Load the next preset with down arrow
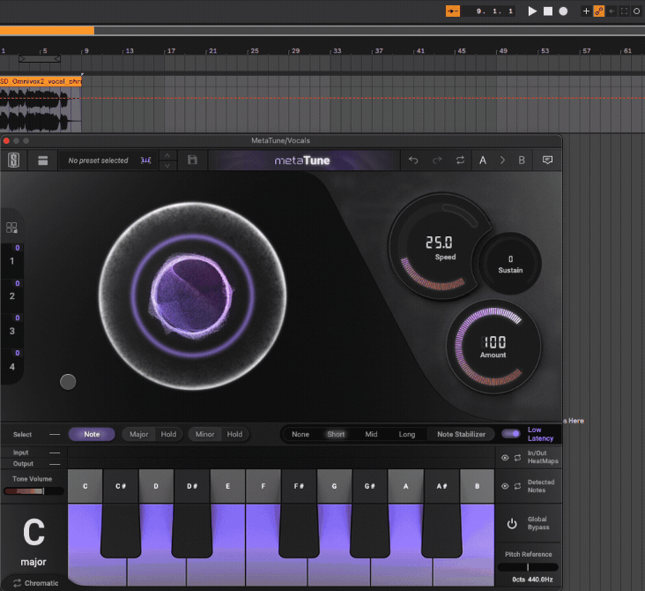 click(167, 165)
